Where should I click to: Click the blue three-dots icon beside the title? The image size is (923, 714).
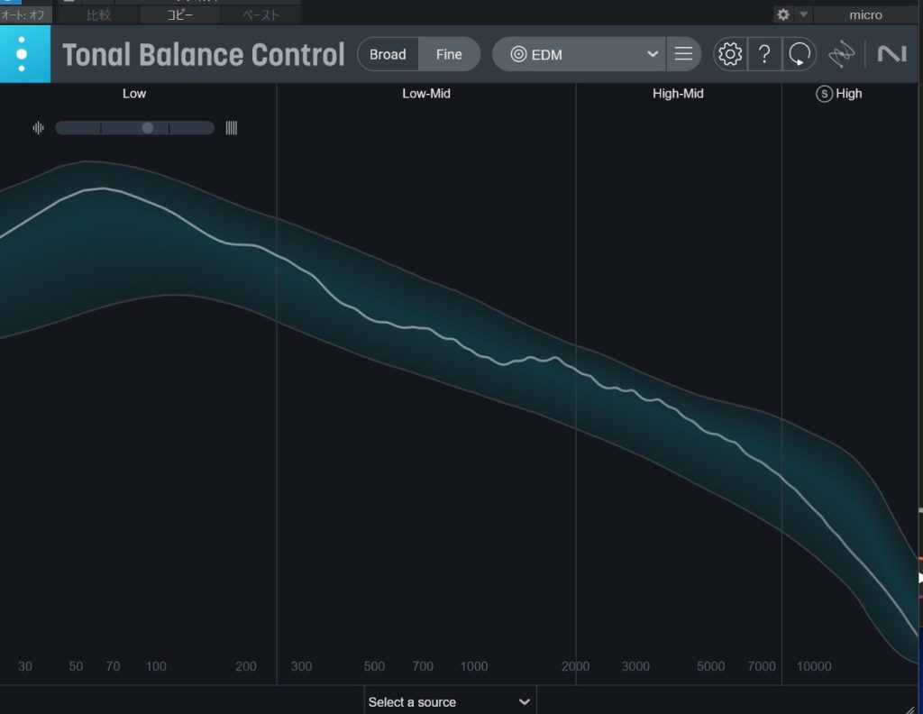(22, 54)
